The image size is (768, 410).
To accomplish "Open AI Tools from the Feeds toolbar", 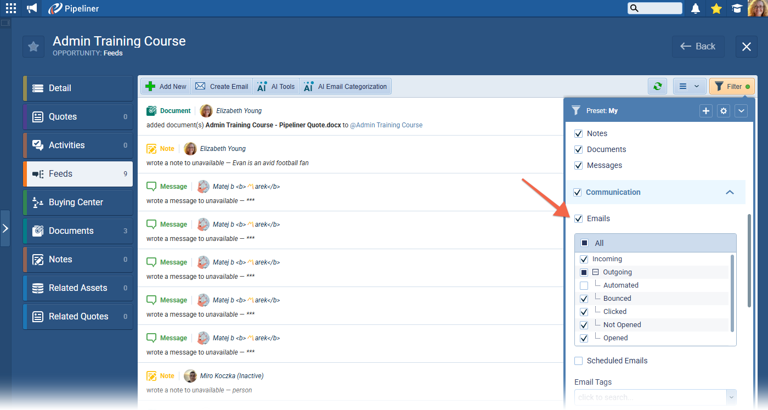I will [x=275, y=86].
